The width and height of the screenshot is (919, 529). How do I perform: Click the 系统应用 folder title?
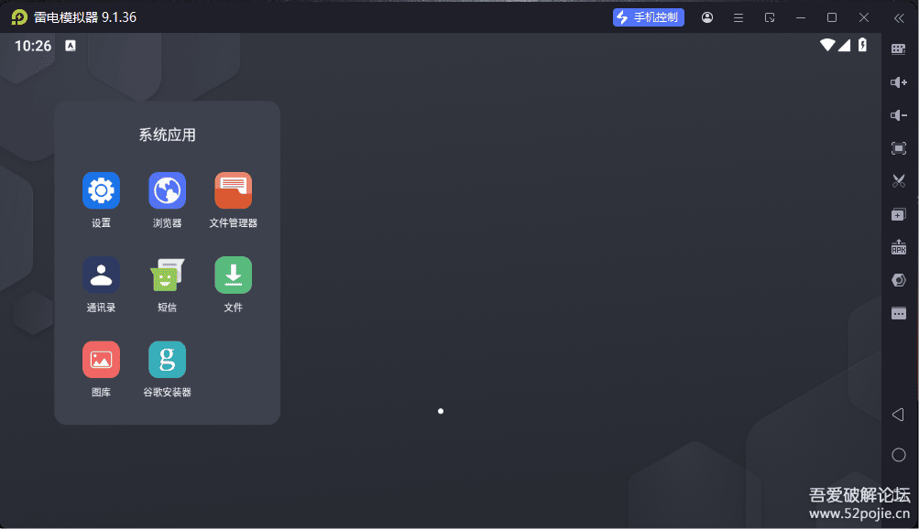pos(167,135)
